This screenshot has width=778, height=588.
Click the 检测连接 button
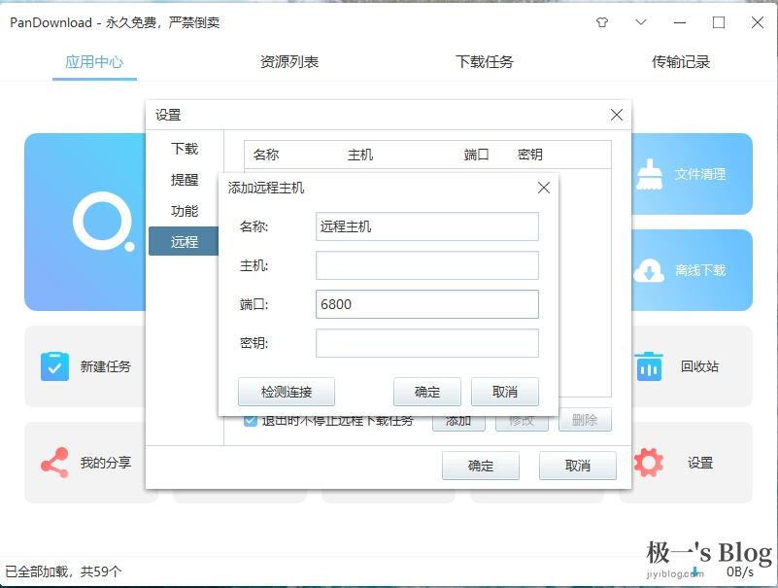pyautogui.click(x=287, y=392)
